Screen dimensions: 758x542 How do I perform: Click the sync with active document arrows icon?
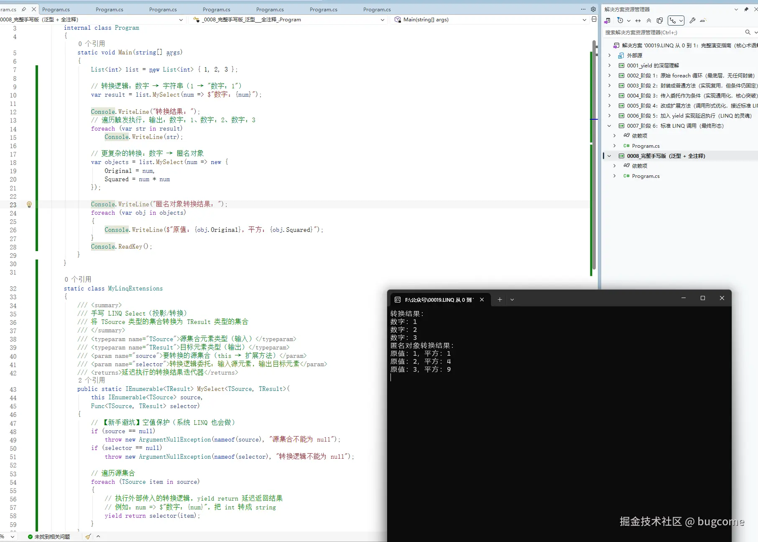[x=638, y=21]
